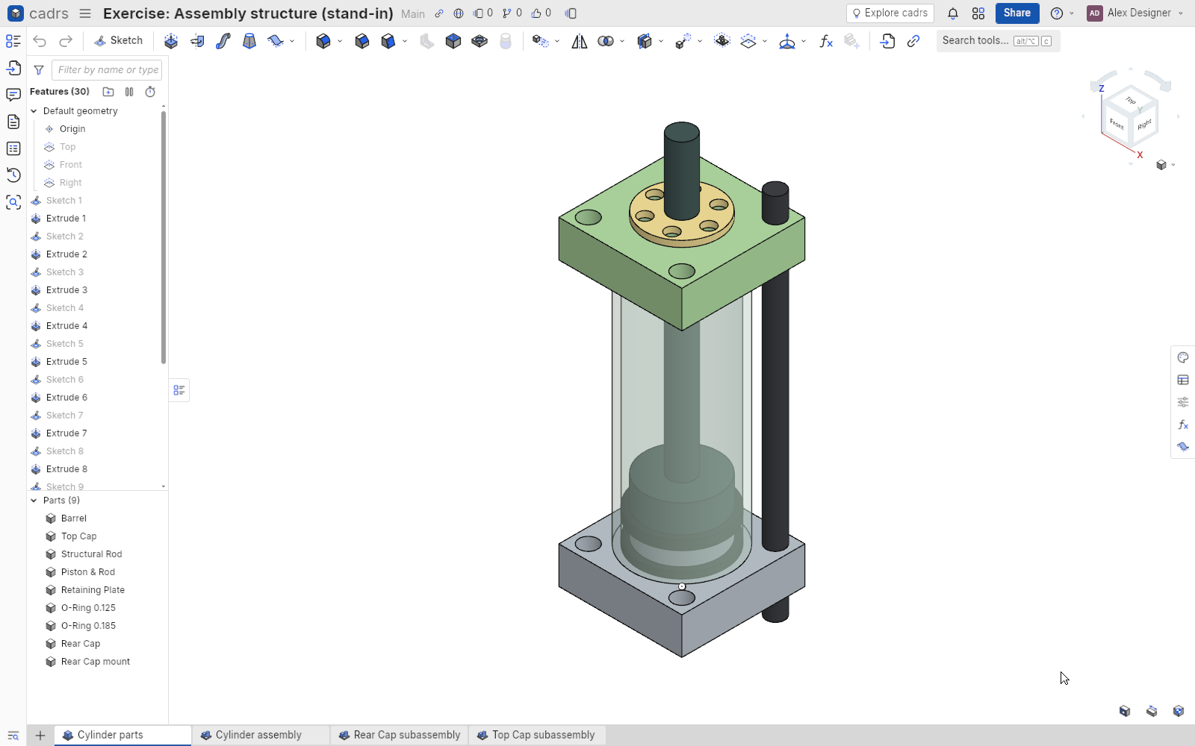Toggle the Top plane visibility

click(49, 147)
